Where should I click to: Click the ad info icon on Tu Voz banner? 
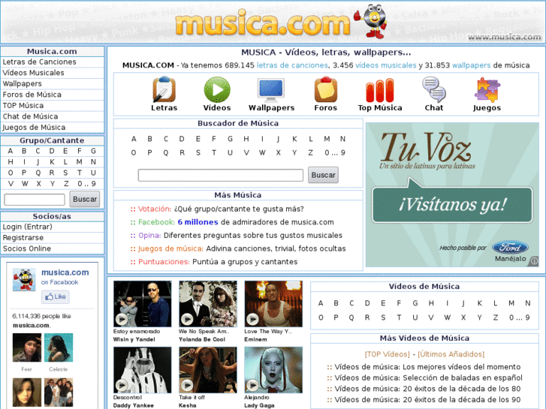(x=535, y=260)
